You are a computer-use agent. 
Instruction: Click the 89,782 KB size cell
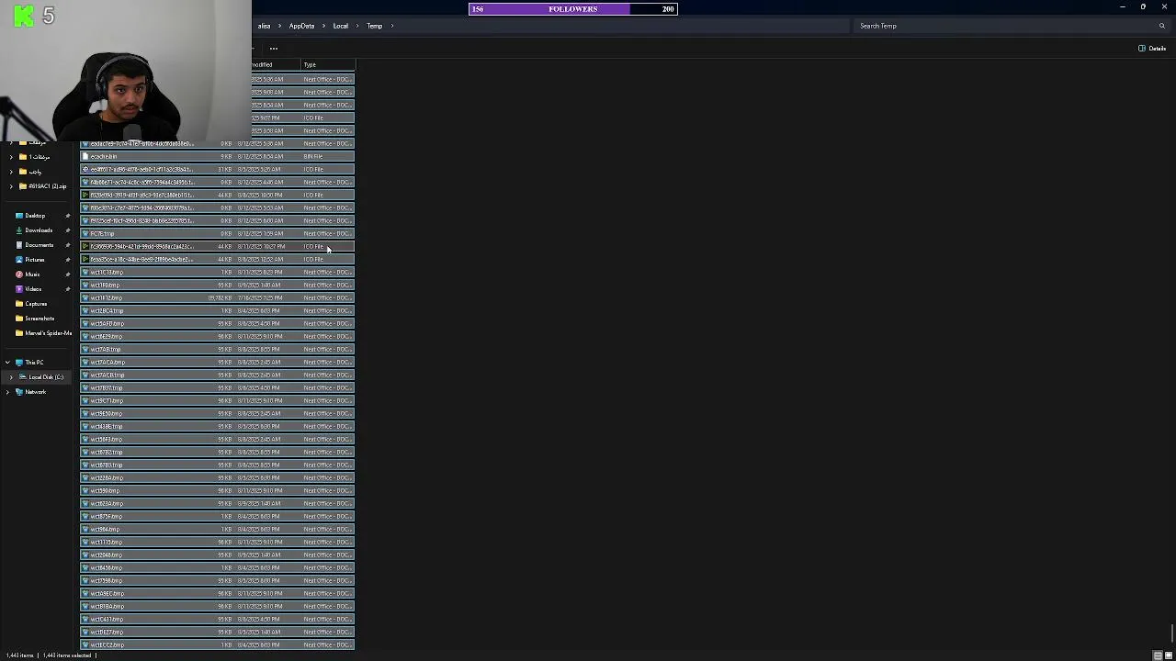pyautogui.click(x=220, y=298)
